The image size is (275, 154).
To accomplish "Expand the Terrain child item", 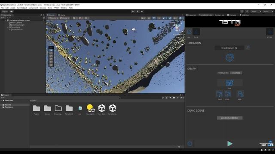I will (9, 30).
